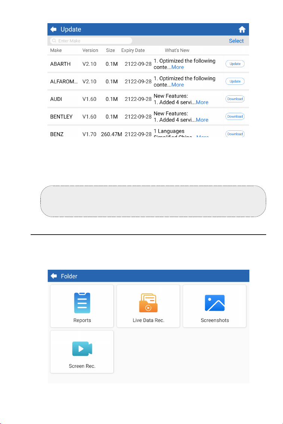Click the Screenshots label

[215, 320]
